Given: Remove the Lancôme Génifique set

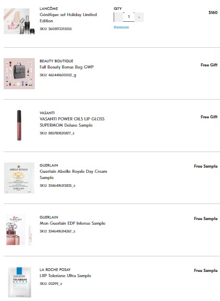Looking at the screenshot, I should pyautogui.click(x=121, y=28).
